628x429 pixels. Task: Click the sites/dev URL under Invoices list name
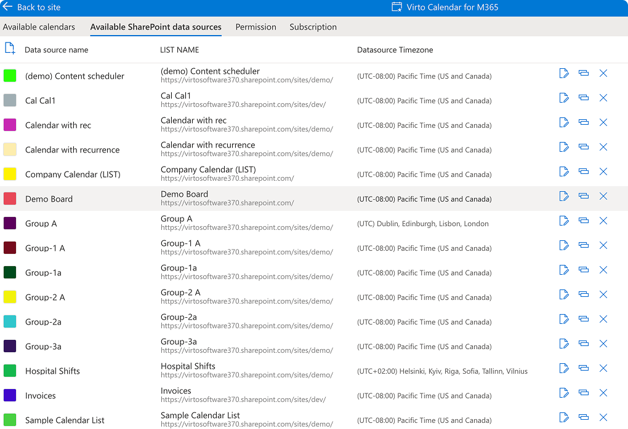pyautogui.click(x=243, y=399)
